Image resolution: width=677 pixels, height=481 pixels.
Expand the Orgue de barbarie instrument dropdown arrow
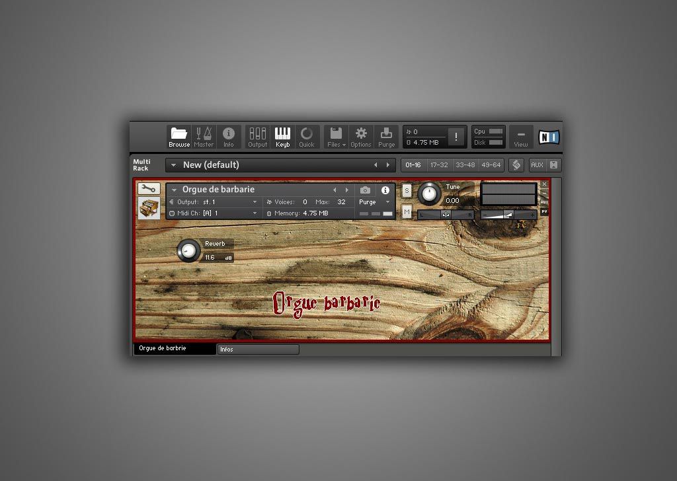click(174, 190)
